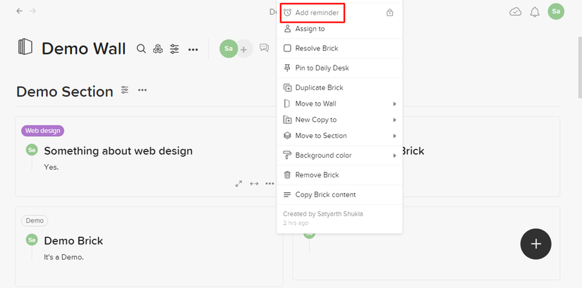This screenshot has height=288, width=582.
Task: Open the Demo Brick title
Action: [x=73, y=241]
